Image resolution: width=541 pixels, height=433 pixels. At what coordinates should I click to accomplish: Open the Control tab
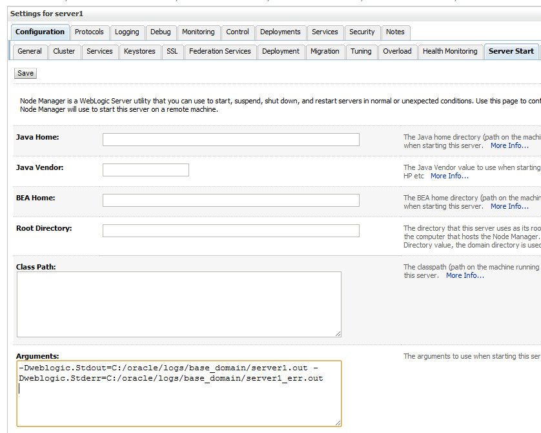point(237,32)
